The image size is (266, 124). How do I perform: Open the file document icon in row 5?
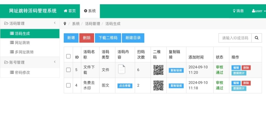[x=122, y=69]
